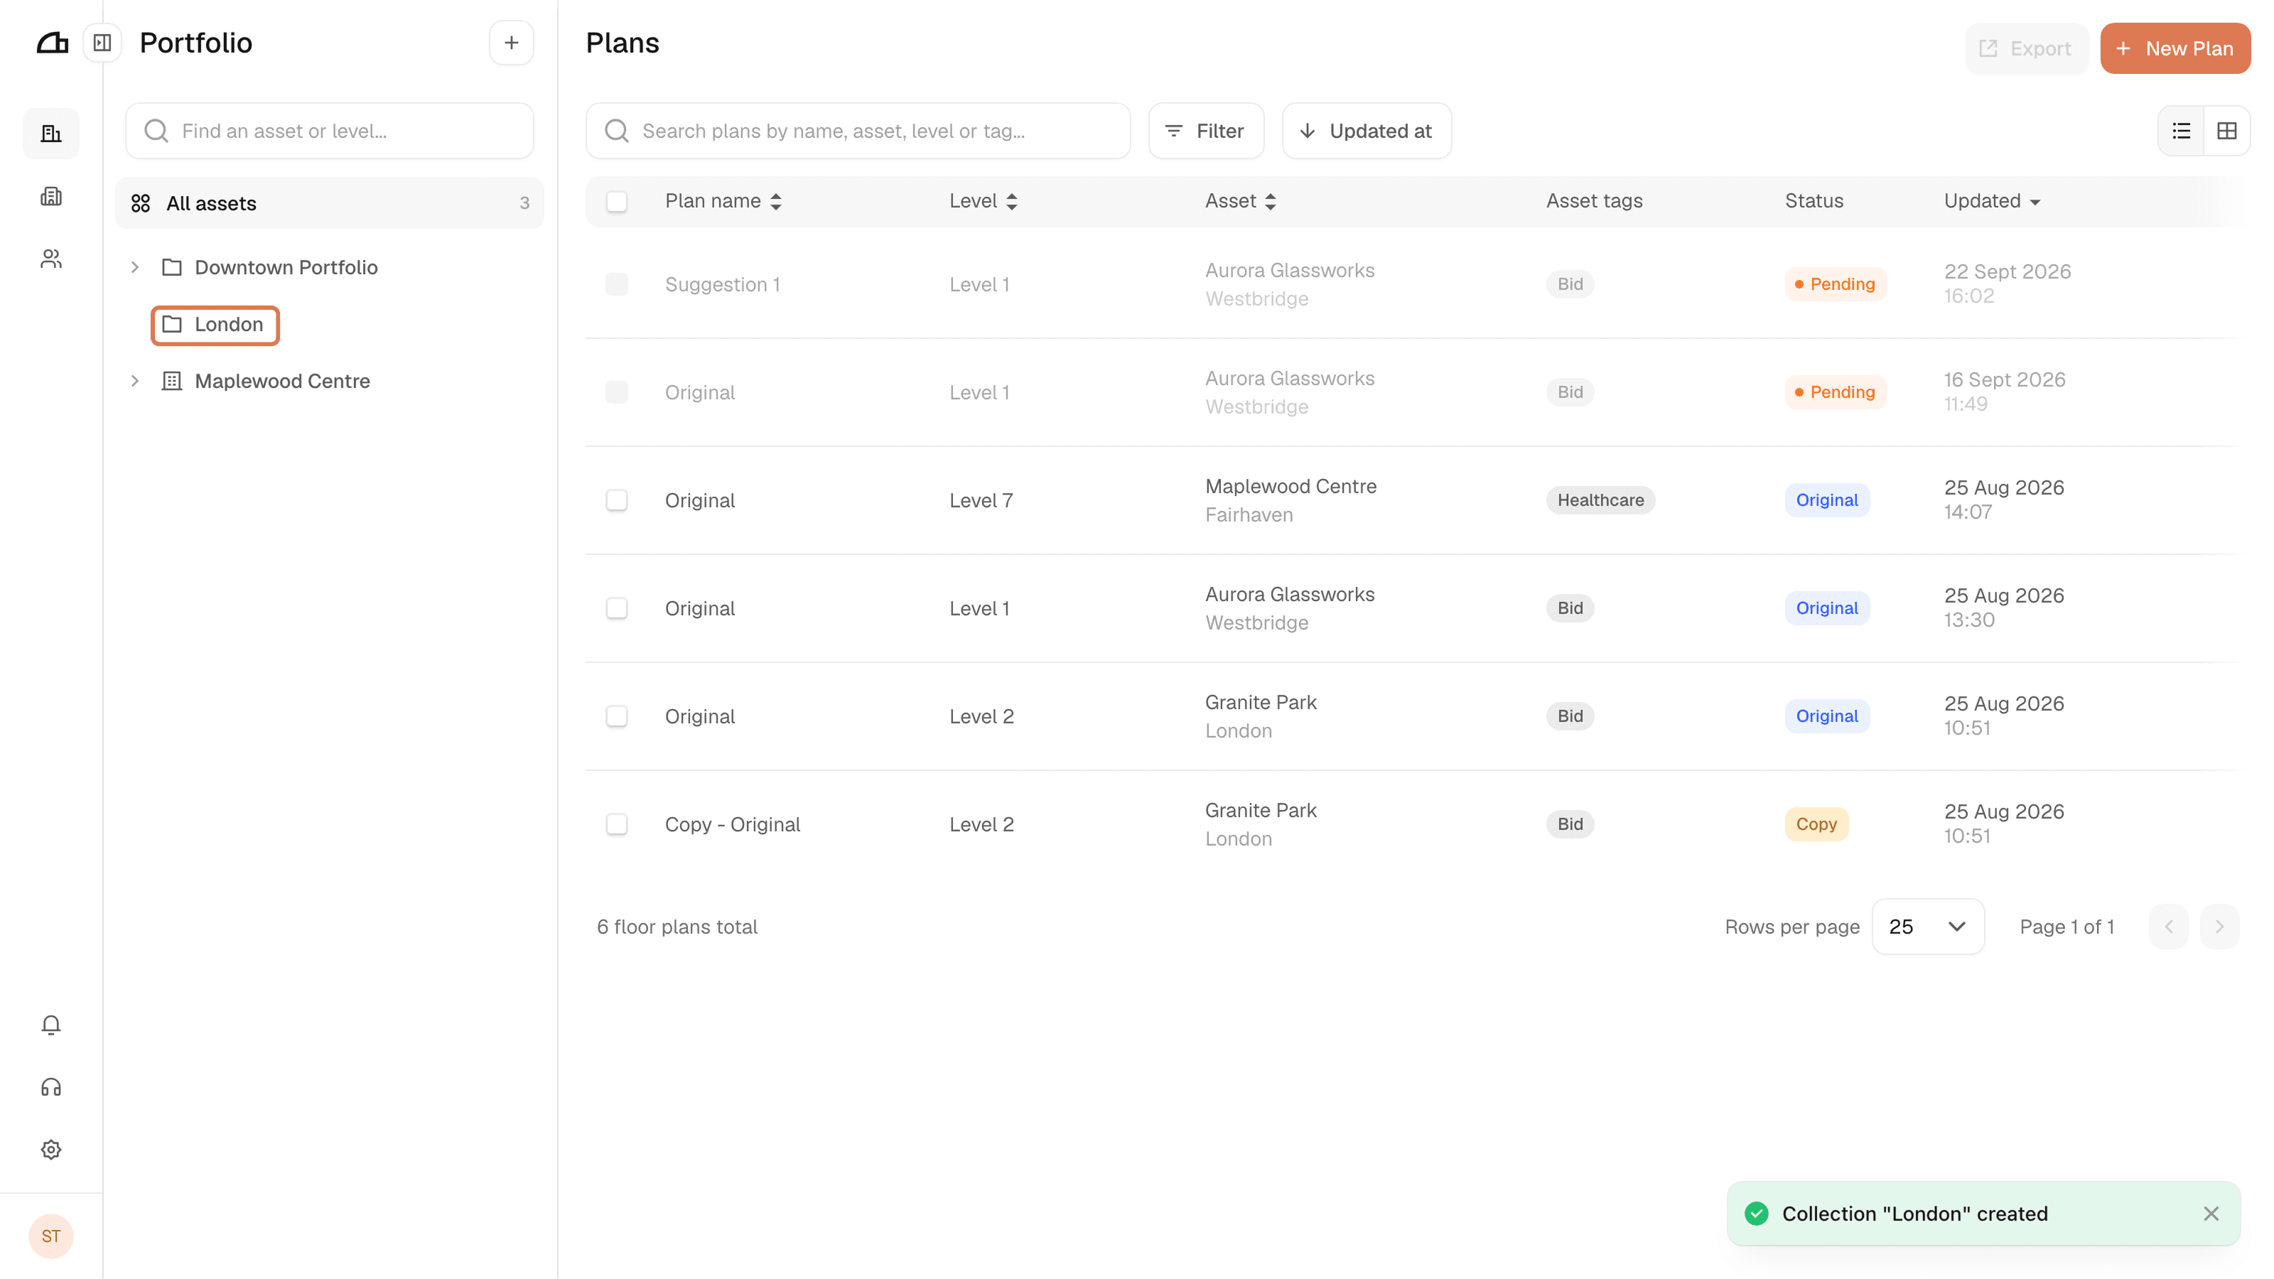
Task: Go to next page arrow
Action: [2219, 927]
